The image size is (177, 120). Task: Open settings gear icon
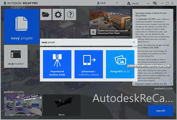58,15
